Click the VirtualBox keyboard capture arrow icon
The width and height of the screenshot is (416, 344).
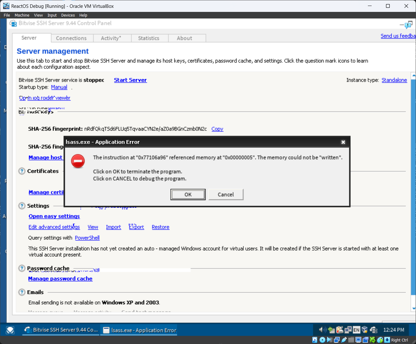coord(387,340)
